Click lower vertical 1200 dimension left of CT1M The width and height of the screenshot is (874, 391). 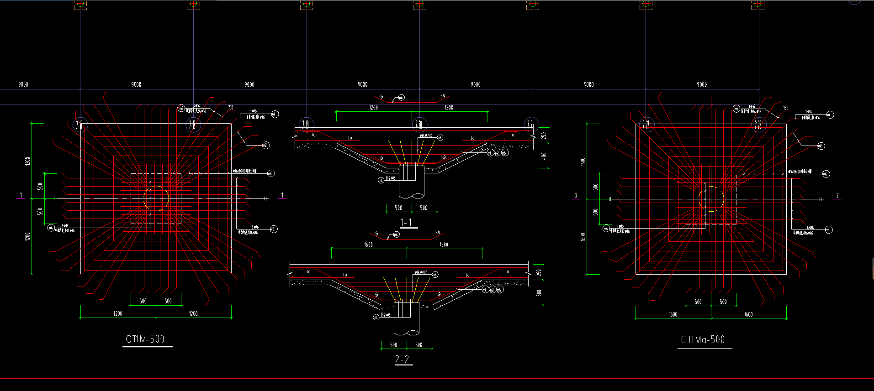tap(27, 236)
